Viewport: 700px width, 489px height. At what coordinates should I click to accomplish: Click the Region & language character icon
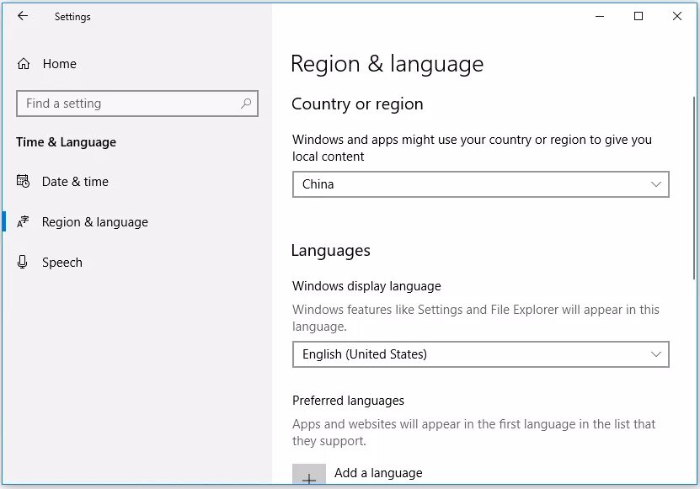(23, 221)
